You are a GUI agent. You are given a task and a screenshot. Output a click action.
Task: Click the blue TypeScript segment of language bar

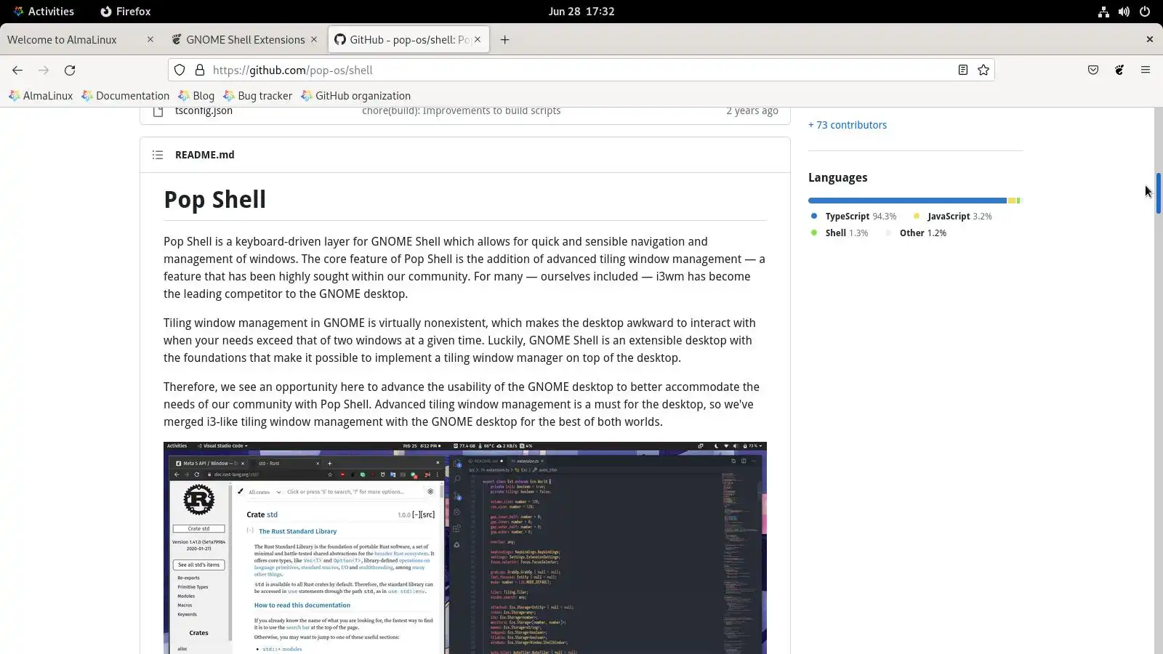(907, 201)
